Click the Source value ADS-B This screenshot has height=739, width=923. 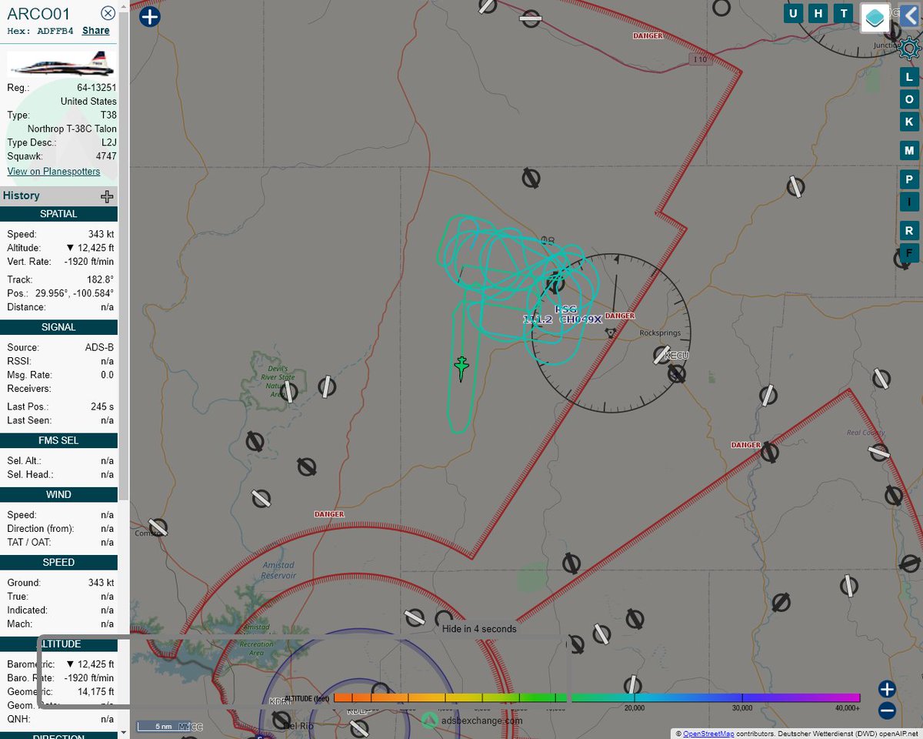[x=99, y=347]
